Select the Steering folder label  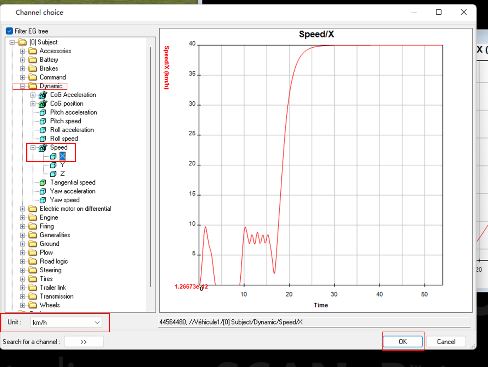51,270
